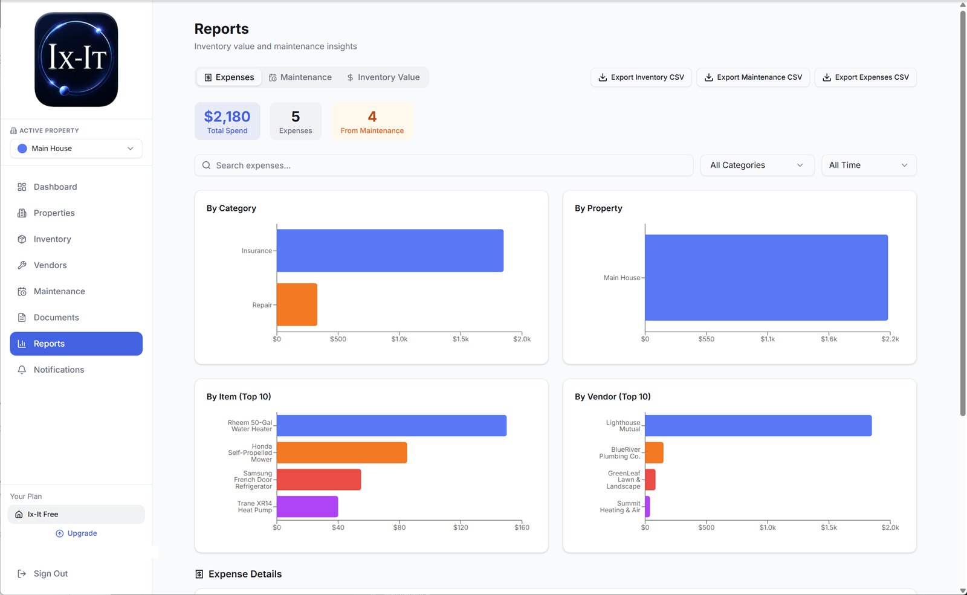Select Reports in the sidebar
This screenshot has height=595, width=967.
76,344
